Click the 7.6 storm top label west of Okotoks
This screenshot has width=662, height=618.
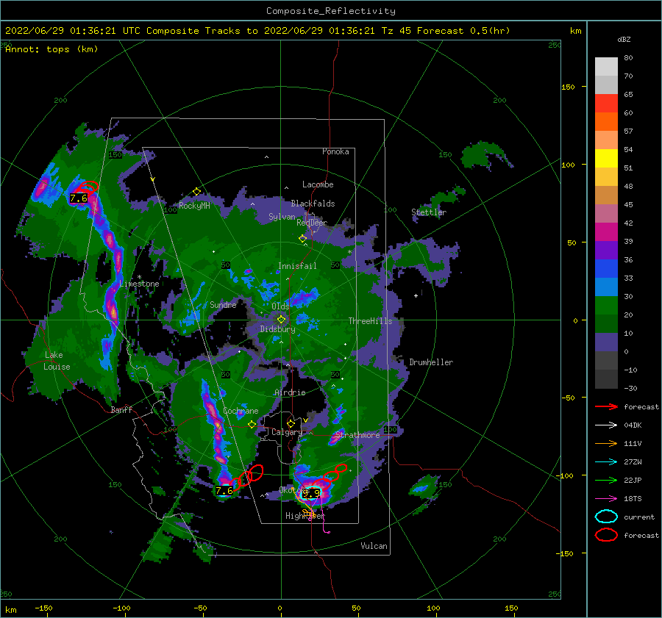[x=224, y=491]
